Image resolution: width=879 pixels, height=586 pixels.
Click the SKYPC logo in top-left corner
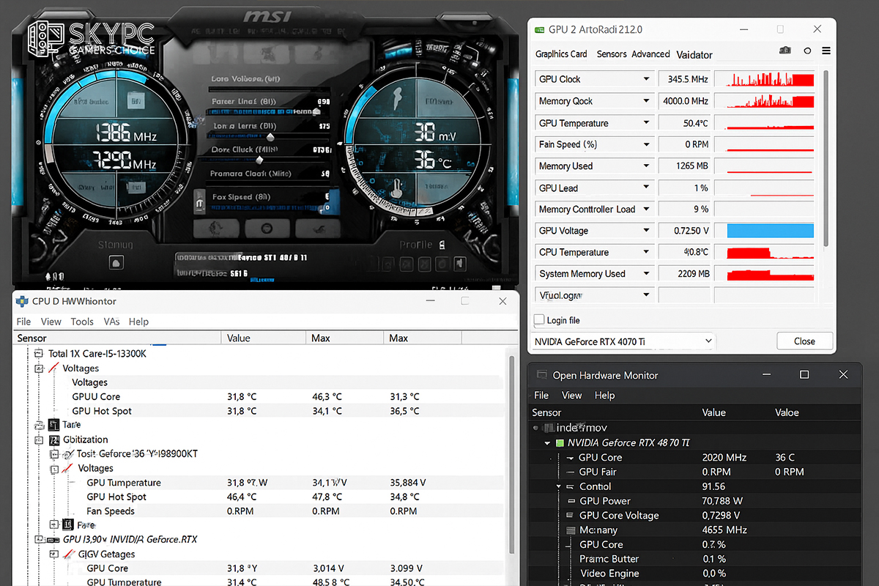(92, 39)
